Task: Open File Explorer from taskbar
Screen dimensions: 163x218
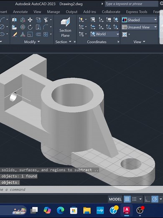Action: point(87,210)
